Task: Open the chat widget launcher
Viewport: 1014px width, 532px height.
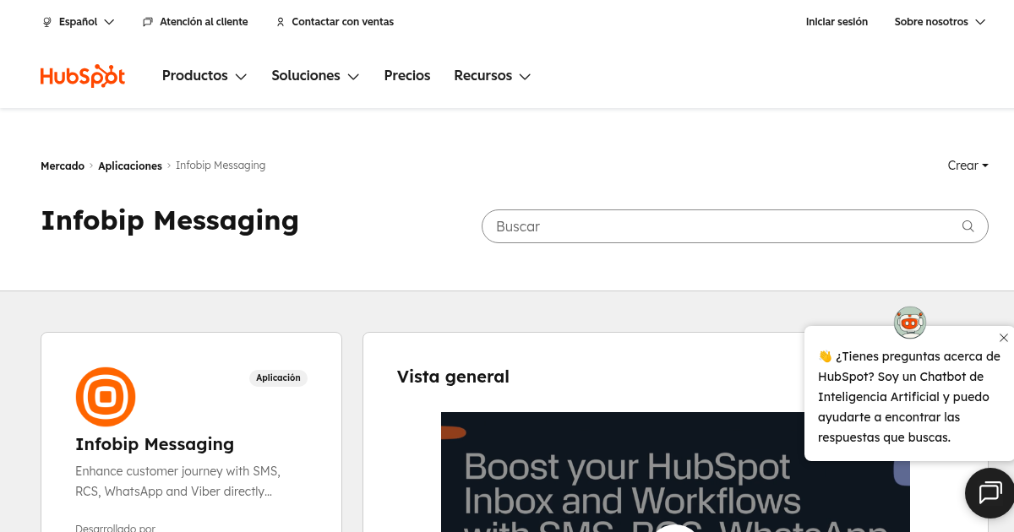Action: pos(989,492)
